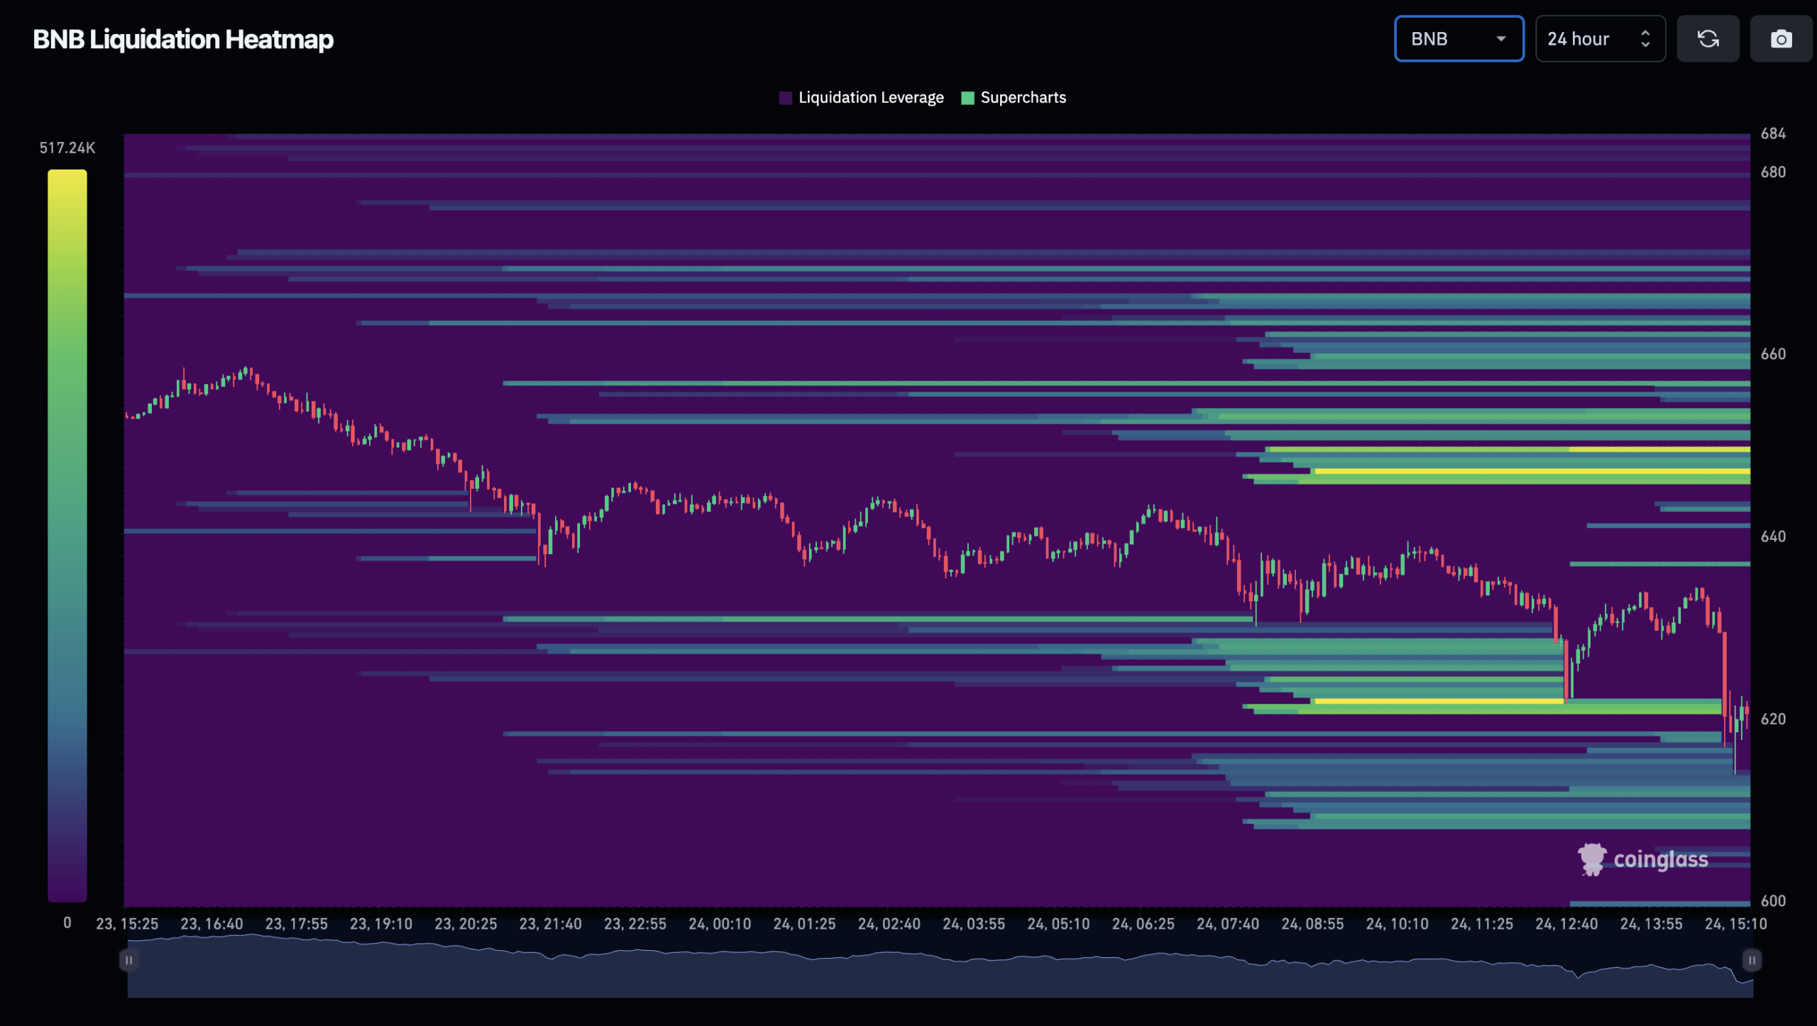Click the 23, 20:25 time axis label
Viewport: 1817px width, 1026px height.
coord(466,924)
